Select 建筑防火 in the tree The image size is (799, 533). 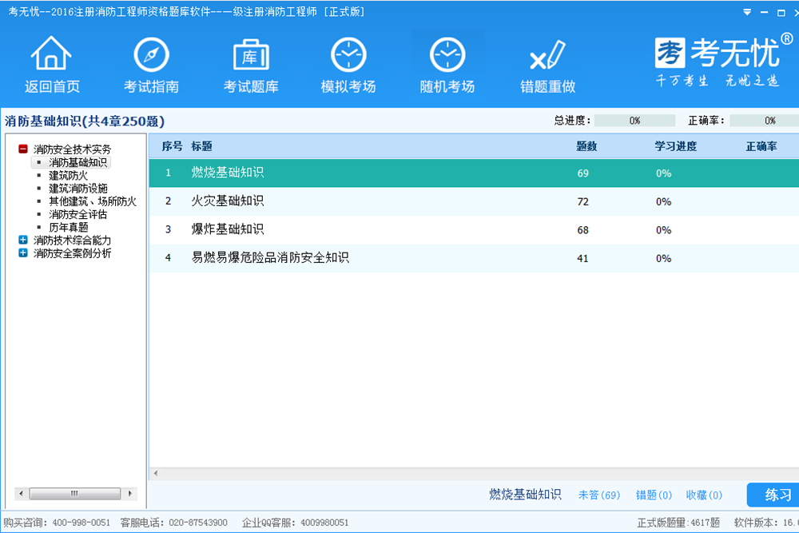68,175
